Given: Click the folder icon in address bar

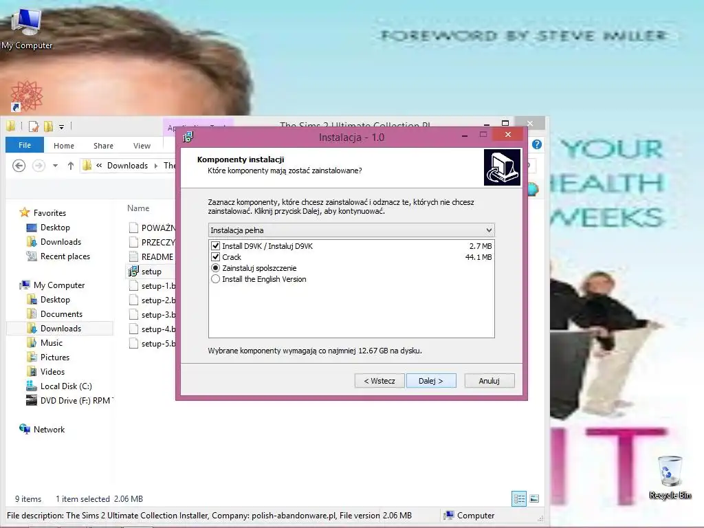Looking at the screenshot, I should [87, 166].
